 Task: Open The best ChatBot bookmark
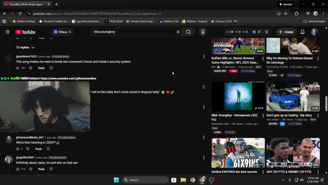(54, 21)
